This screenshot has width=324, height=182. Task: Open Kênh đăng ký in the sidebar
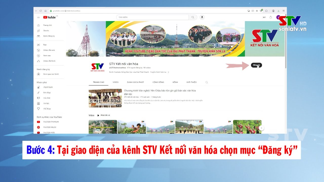click(49, 36)
